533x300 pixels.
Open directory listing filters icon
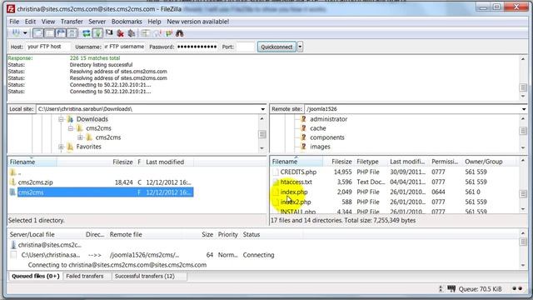pos(146,33)
